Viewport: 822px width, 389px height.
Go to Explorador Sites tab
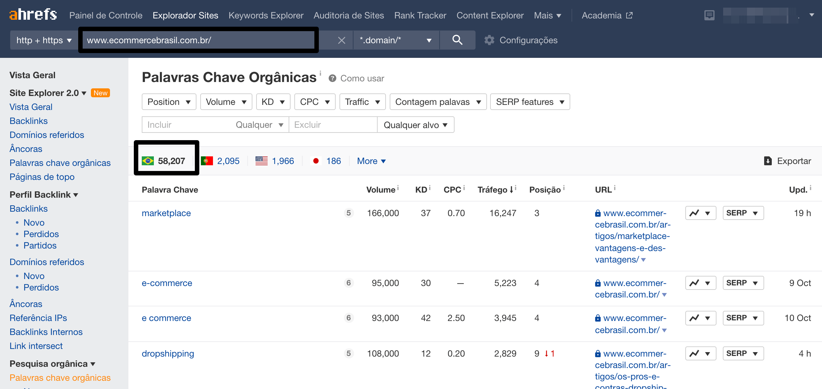pos(185,15)
